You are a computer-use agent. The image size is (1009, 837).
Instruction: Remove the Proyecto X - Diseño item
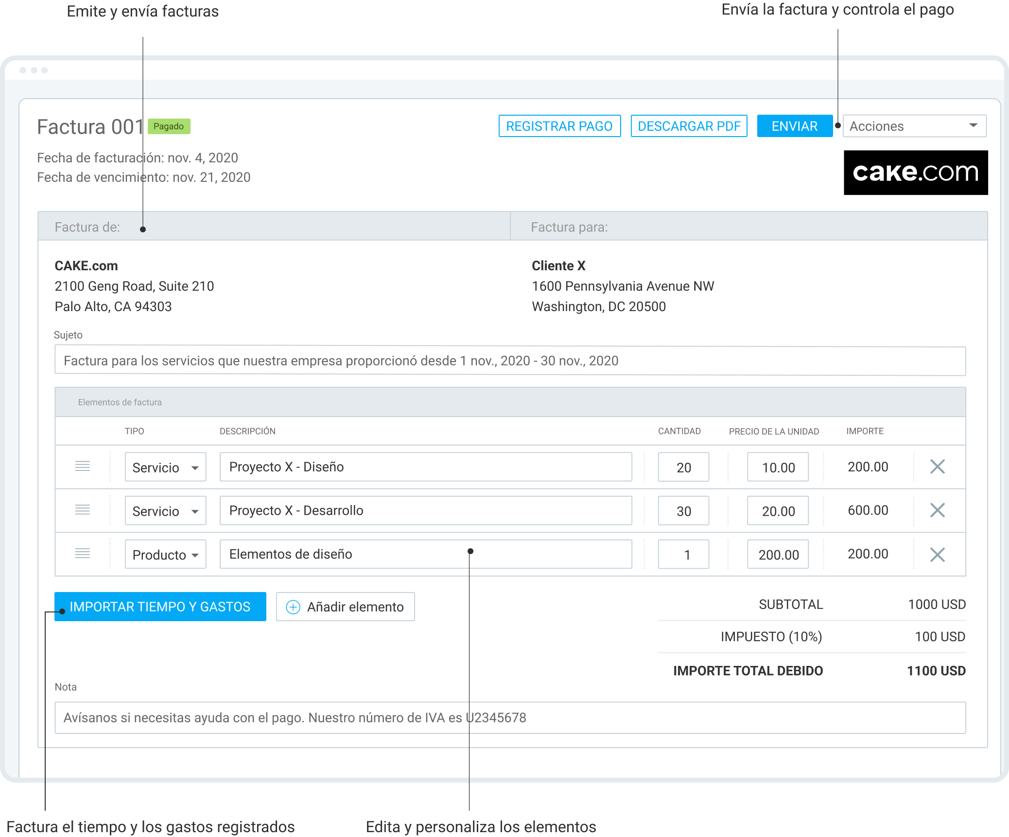pos(937,467)
